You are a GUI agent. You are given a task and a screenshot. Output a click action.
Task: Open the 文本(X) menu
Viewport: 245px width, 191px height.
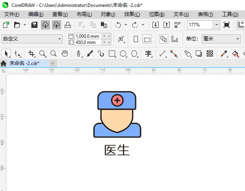[181, 15]
